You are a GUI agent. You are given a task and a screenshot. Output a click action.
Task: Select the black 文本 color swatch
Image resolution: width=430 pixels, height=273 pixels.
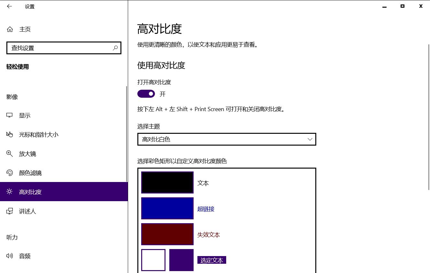[167, 182]
